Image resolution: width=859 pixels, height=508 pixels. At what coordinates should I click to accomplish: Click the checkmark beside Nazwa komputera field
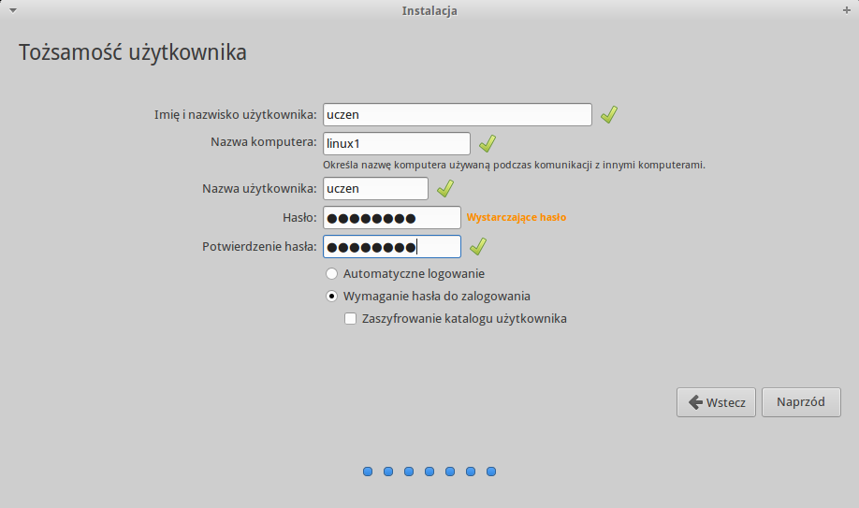pos(488,143)
